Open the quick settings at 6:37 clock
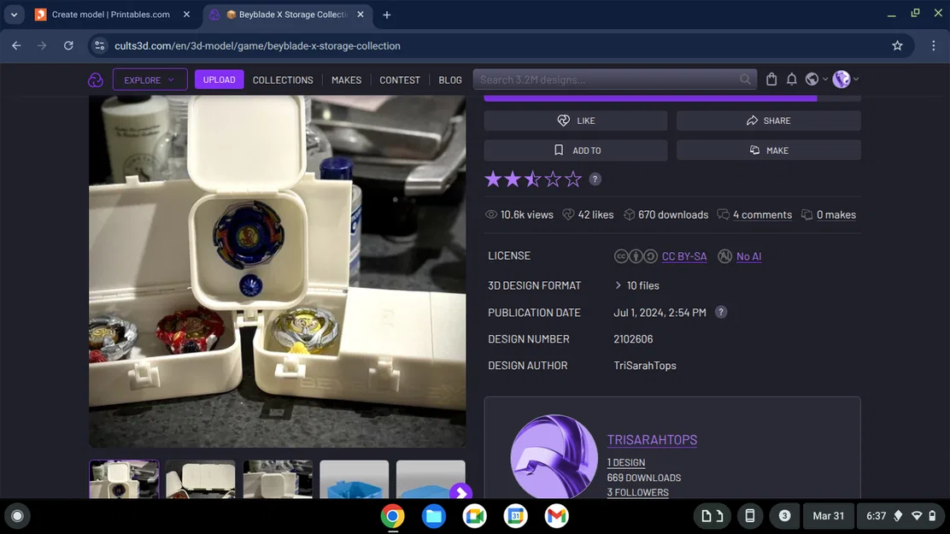 pos(901,516)
